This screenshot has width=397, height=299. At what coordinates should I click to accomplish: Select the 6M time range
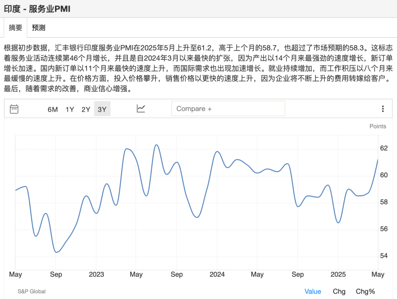pyautogui.click(x=53, y=109)
